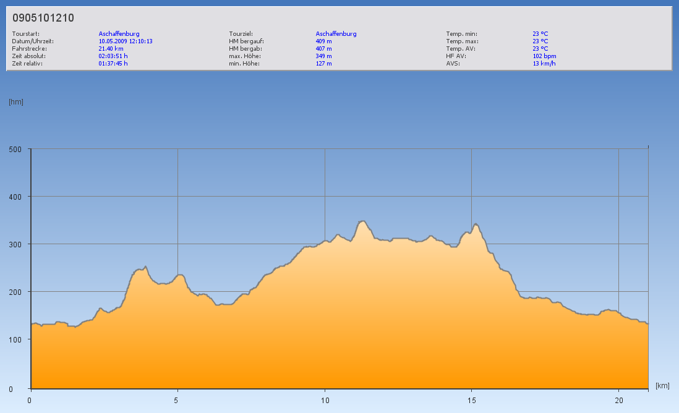Click the tour title 0905101210
The width and height of the screenshot is (679, 413).
[43, 18]
